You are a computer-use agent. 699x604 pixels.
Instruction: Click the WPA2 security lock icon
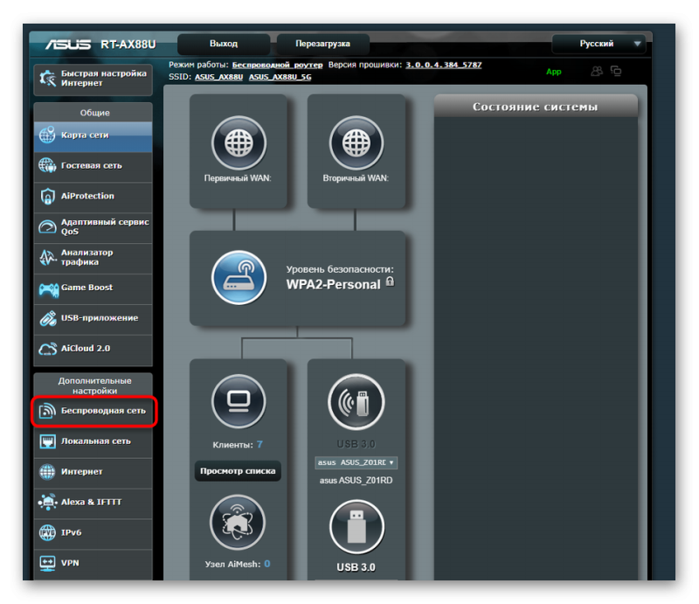390,281
